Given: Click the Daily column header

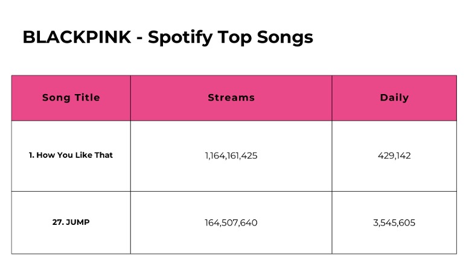Looking at the screenshot, I should 394,98.
